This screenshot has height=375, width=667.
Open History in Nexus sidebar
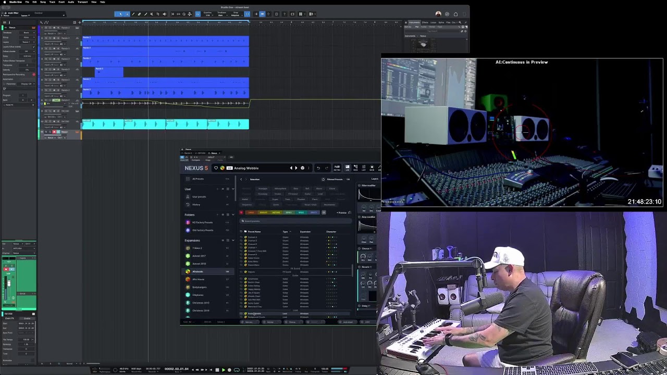[x=196, y=205]
